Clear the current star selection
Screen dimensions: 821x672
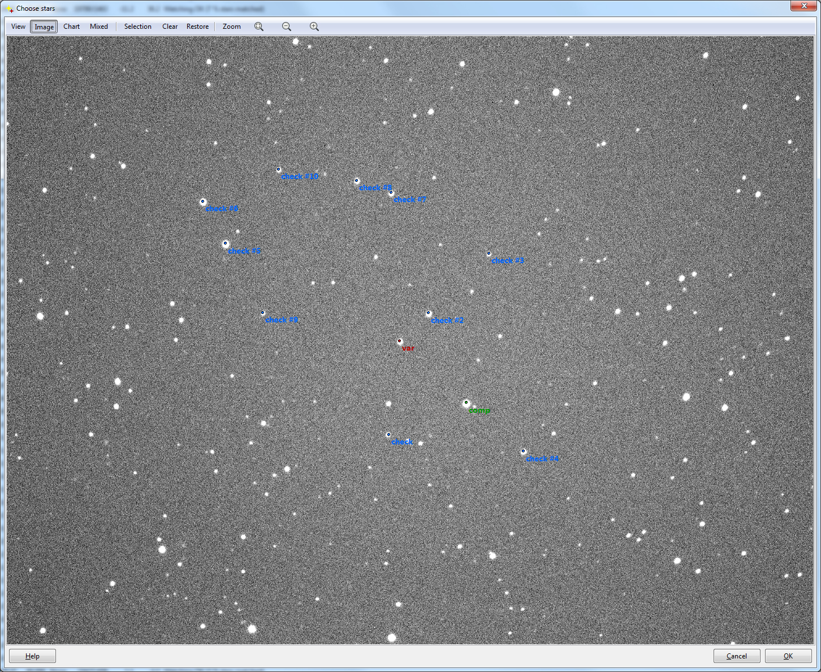click(170, 27)
